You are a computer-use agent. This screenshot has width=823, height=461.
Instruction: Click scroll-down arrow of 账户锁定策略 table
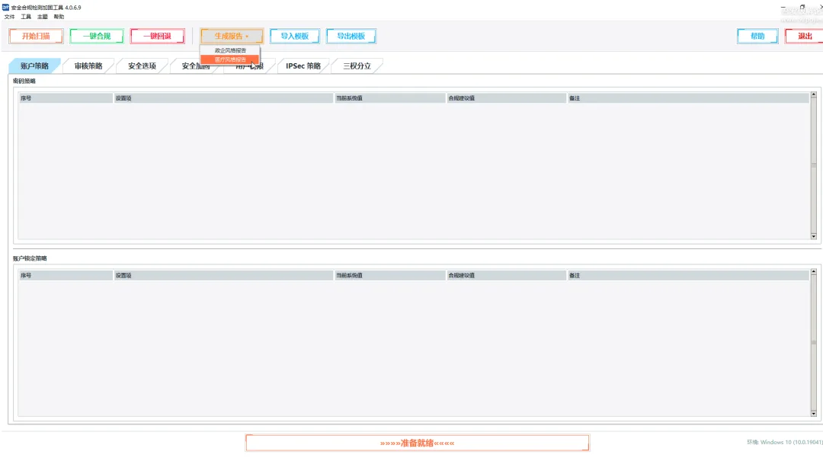click(x=814, y=413)
